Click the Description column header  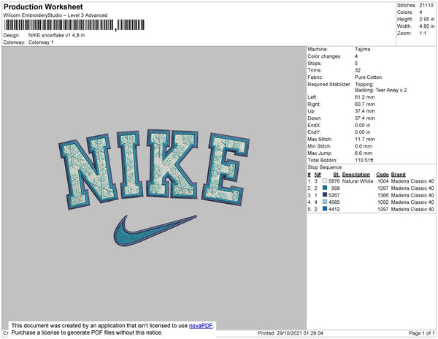click(356, 175)
